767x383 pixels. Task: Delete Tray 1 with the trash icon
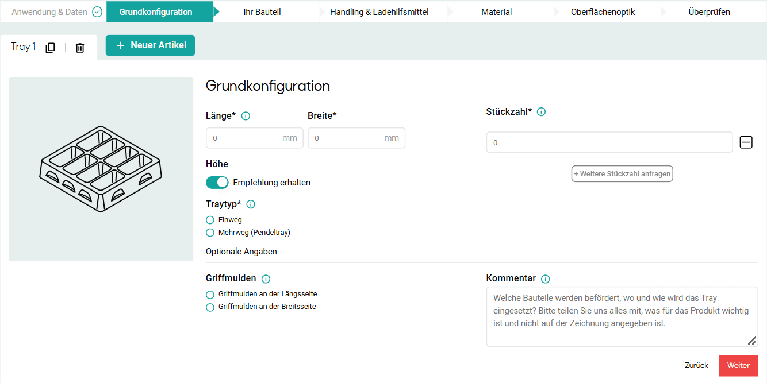[79, 47]
